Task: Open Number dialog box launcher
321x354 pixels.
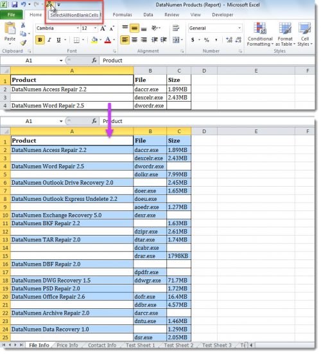Action: tap(240, 51)
